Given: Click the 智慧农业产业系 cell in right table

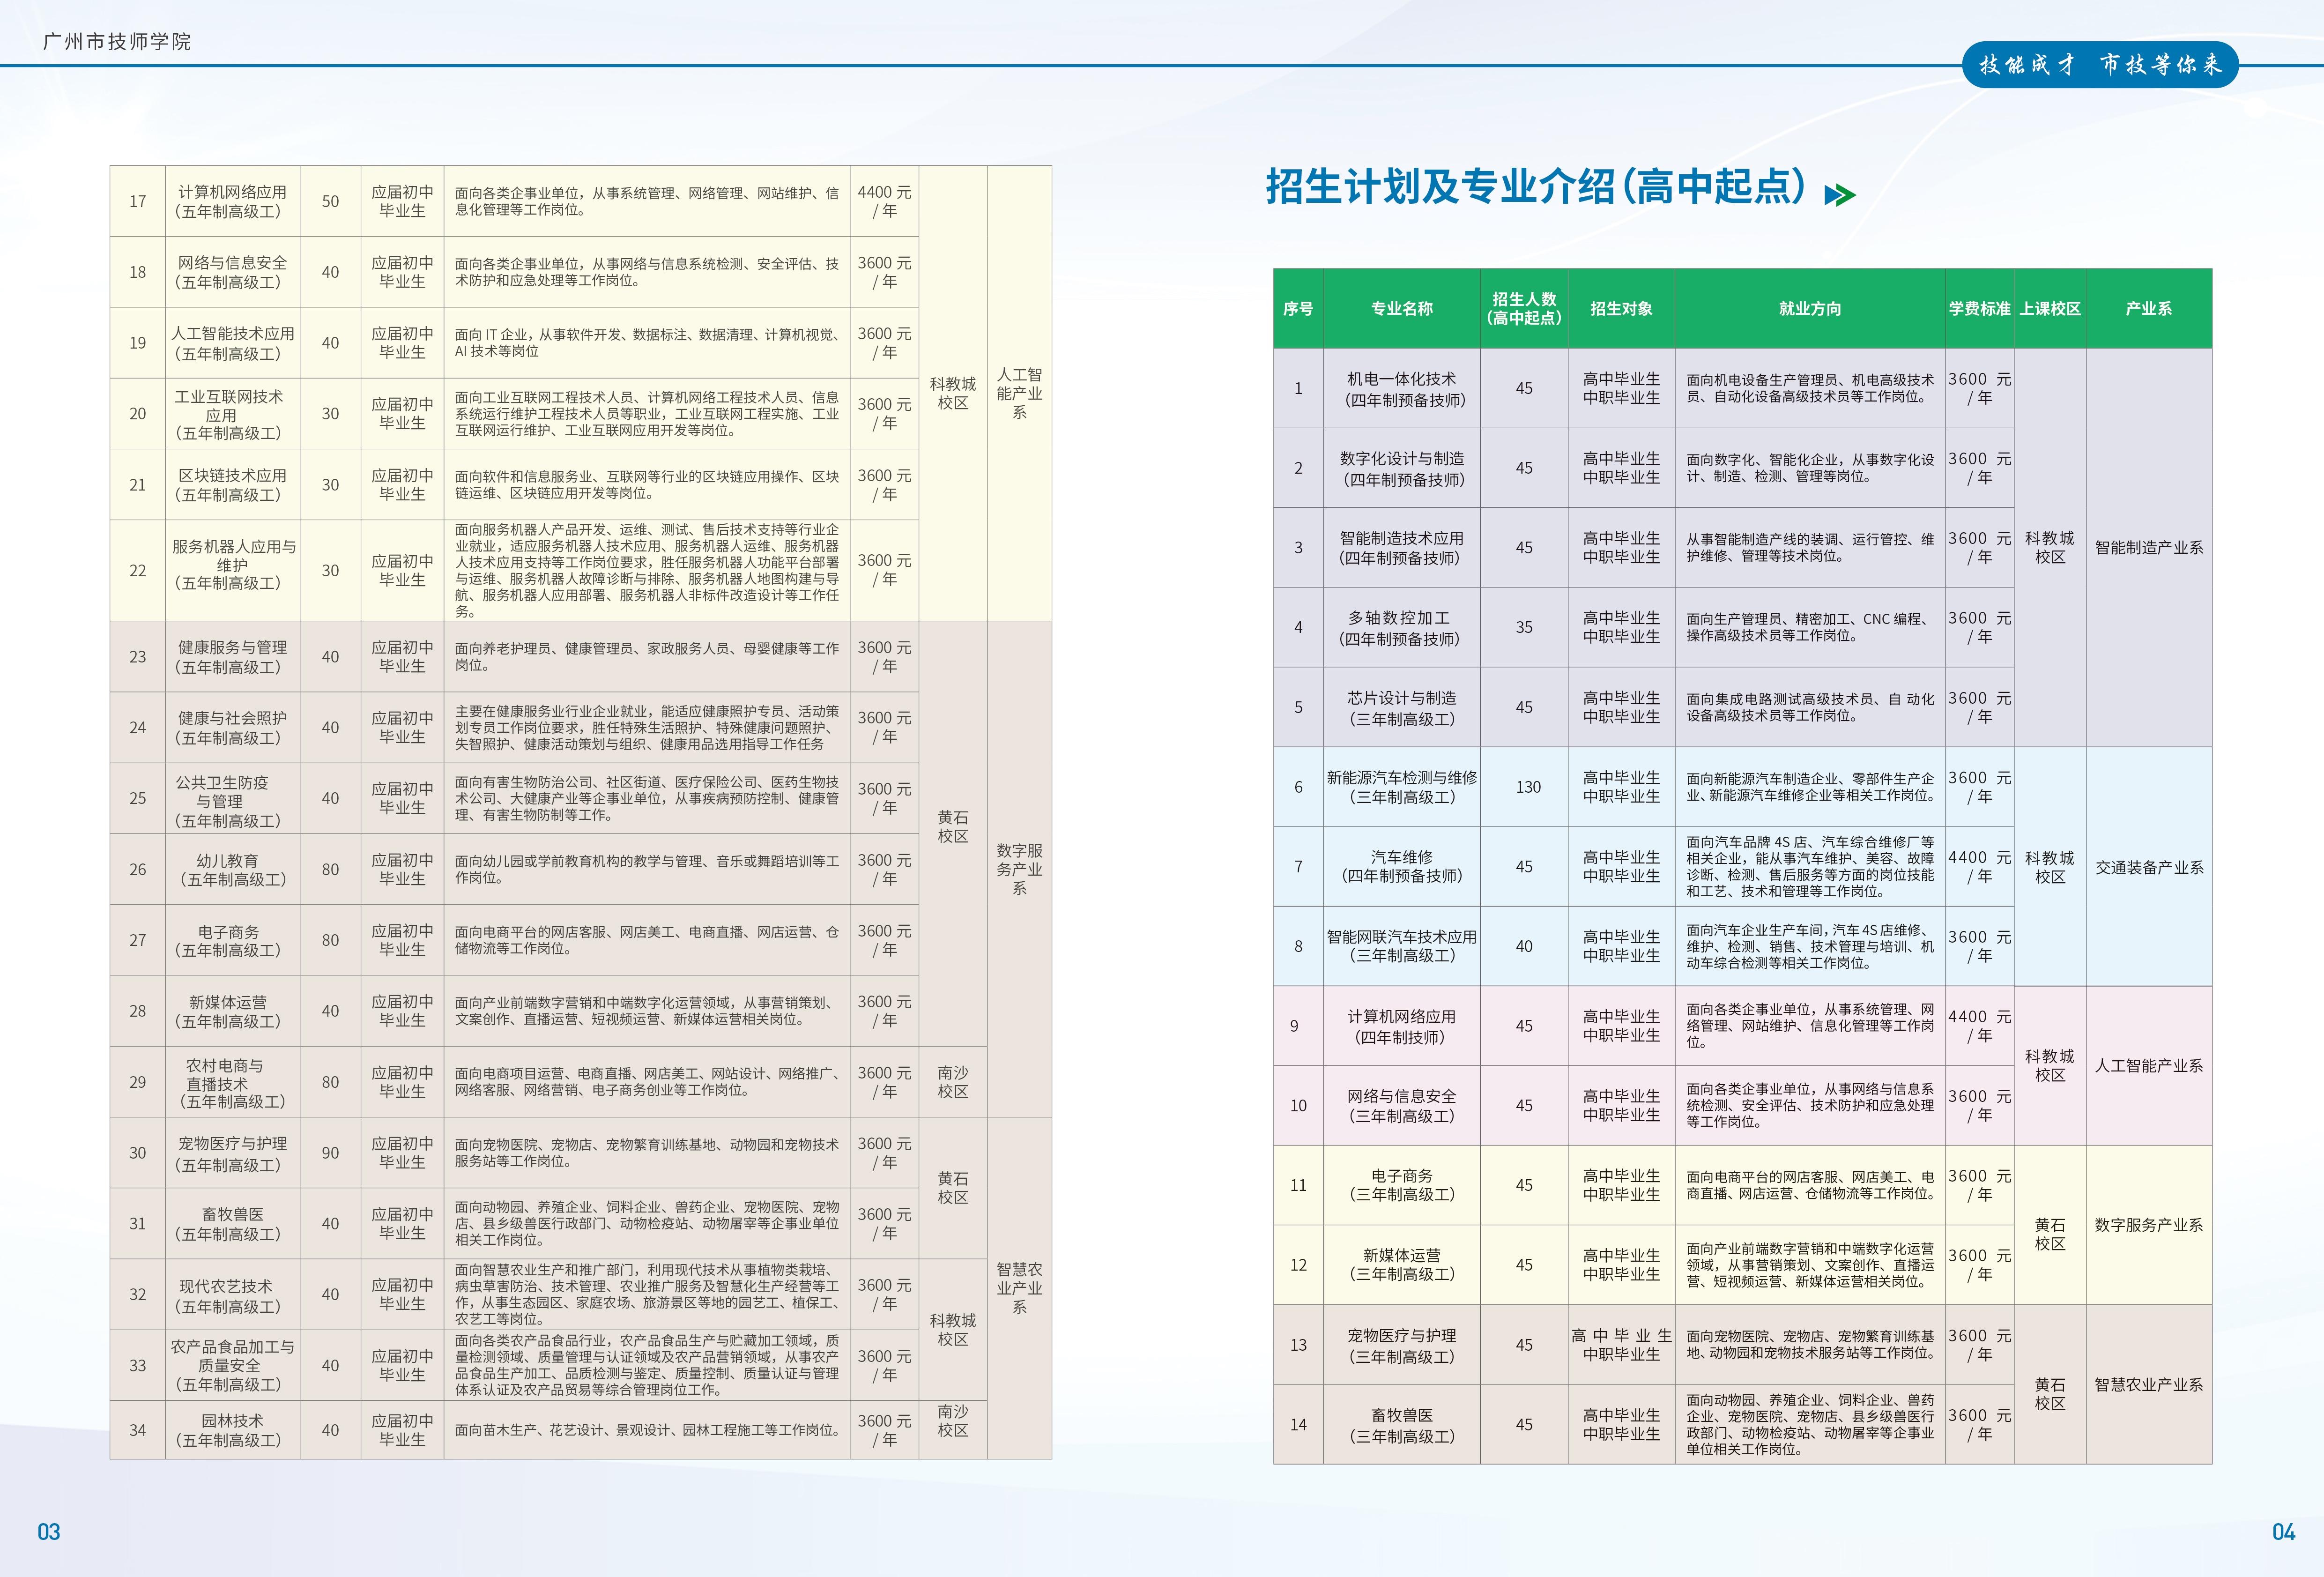Looking at the screenshot, I should pyautogui.click(x=2149, y=1385).
